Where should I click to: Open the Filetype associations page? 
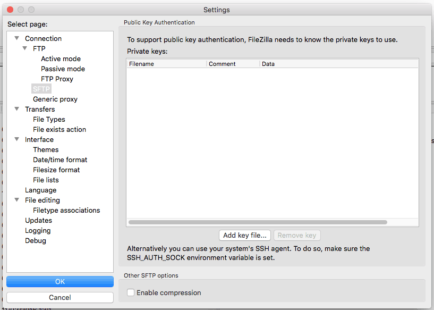(x=66, y=210)
